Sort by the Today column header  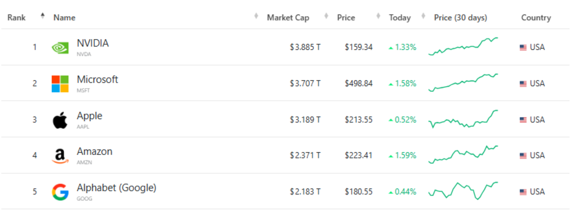click(x=399, y=17)
